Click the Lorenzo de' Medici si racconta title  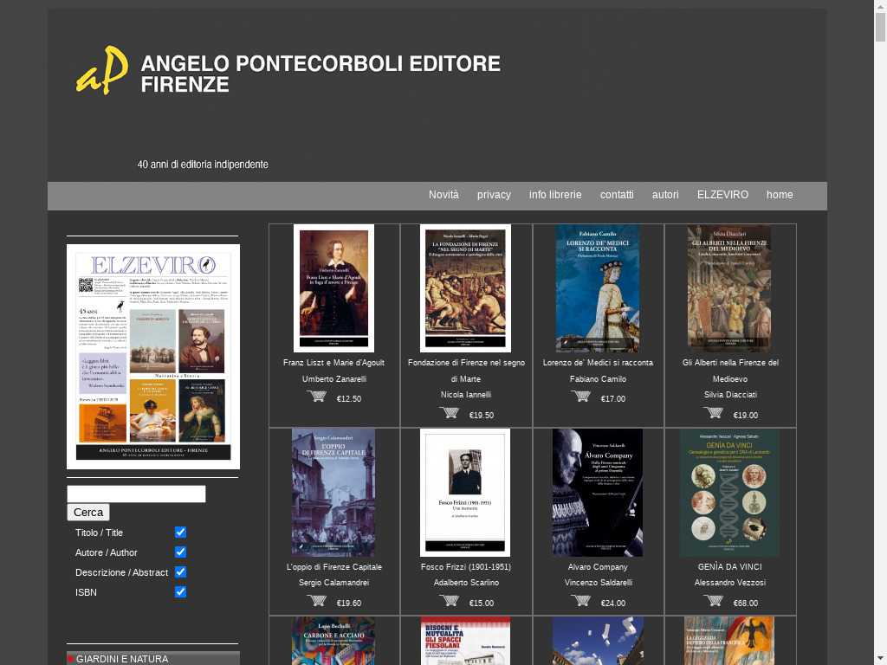tap(598, 363)
